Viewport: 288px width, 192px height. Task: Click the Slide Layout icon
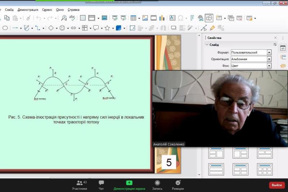(249, 18)
